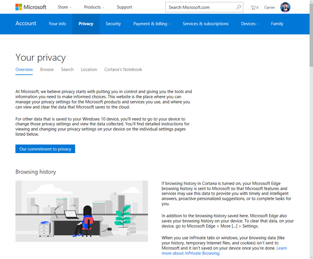Click the Ciprian account name
The width and height of the screenshot is (313, 259).
tap(269, 7)
